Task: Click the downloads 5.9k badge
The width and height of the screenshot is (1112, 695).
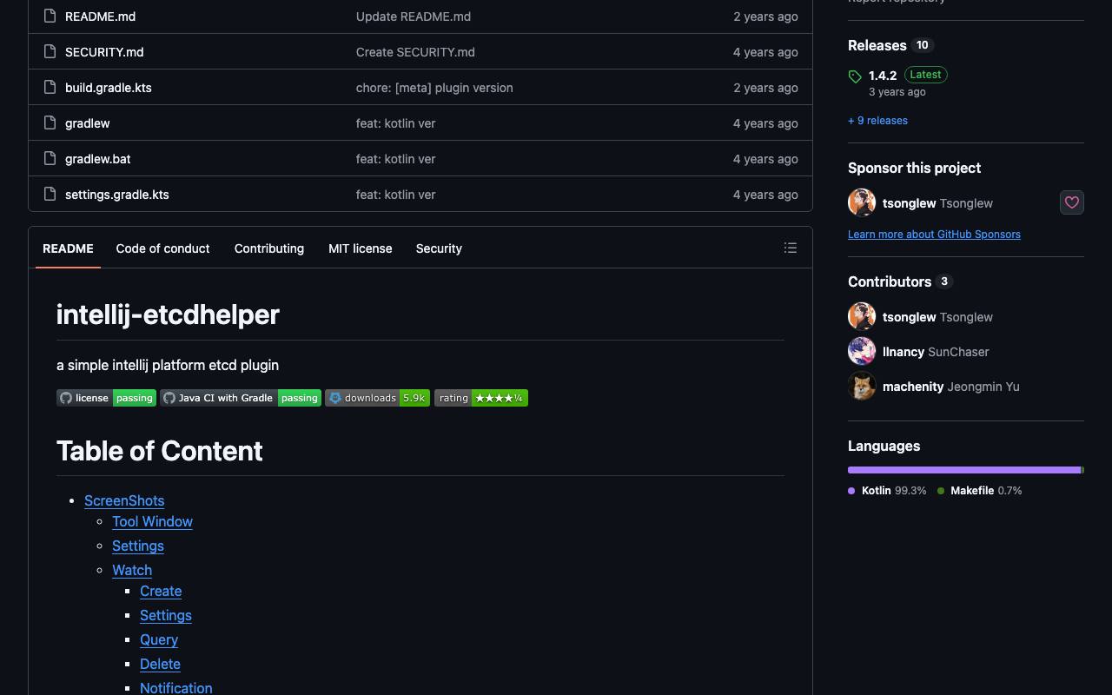Action: tap(377, 398)
